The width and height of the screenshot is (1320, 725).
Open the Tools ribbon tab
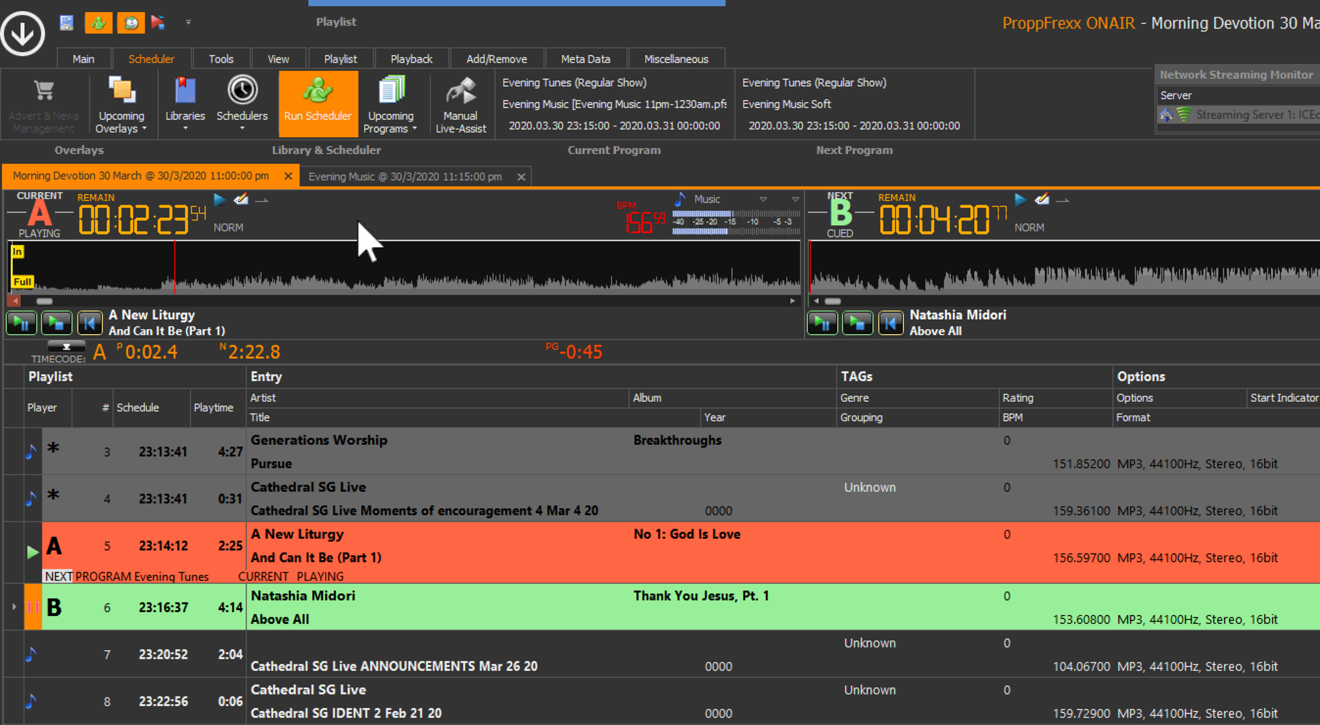221,59
